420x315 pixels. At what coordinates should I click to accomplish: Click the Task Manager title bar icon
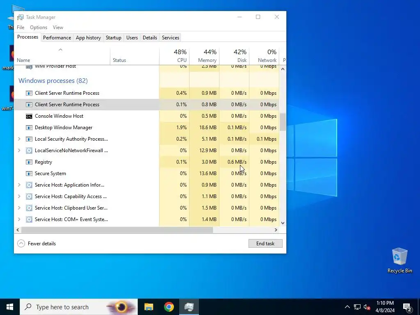tap(21, 17)
